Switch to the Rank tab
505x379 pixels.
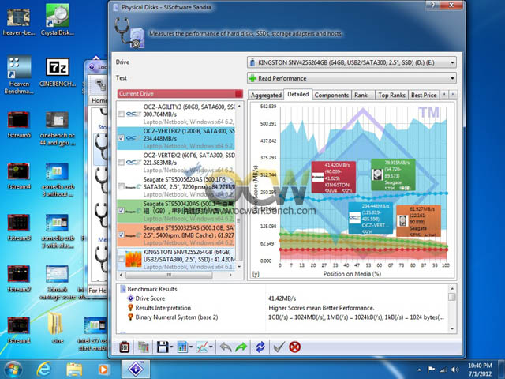[361, 95]
